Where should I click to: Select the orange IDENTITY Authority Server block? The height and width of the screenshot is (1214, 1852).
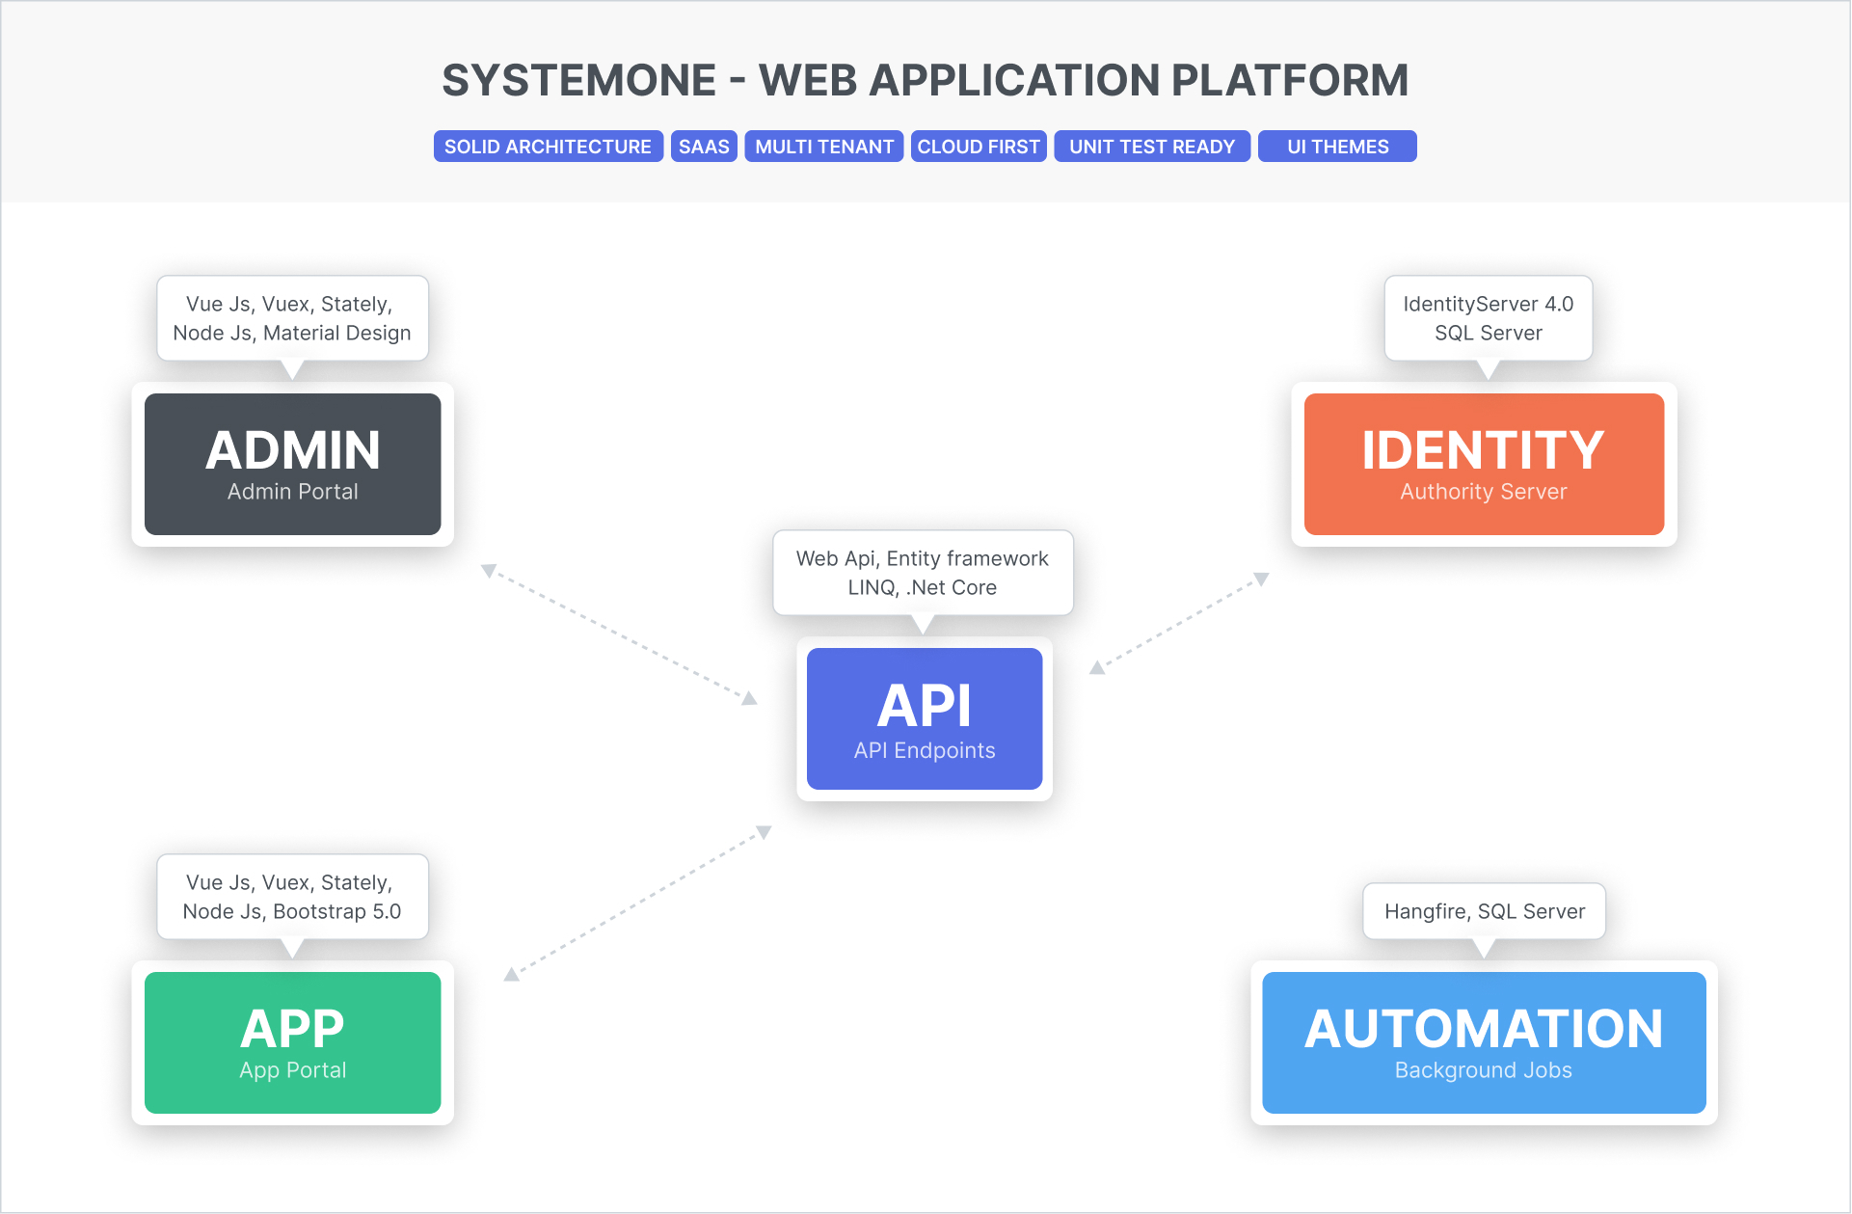1484,464
